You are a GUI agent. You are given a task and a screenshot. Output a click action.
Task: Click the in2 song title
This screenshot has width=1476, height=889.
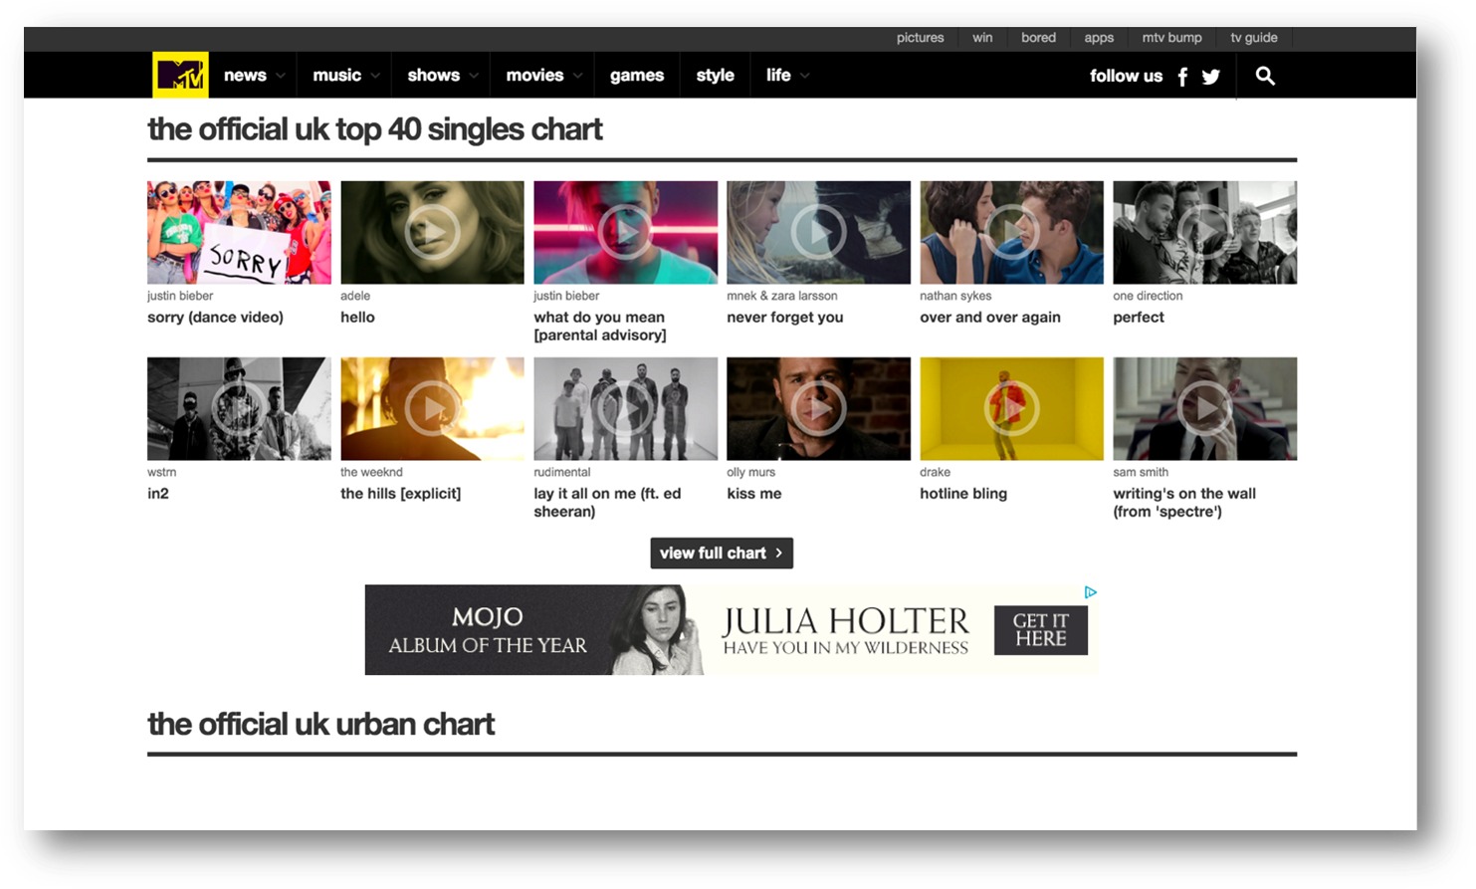point(158,494)
